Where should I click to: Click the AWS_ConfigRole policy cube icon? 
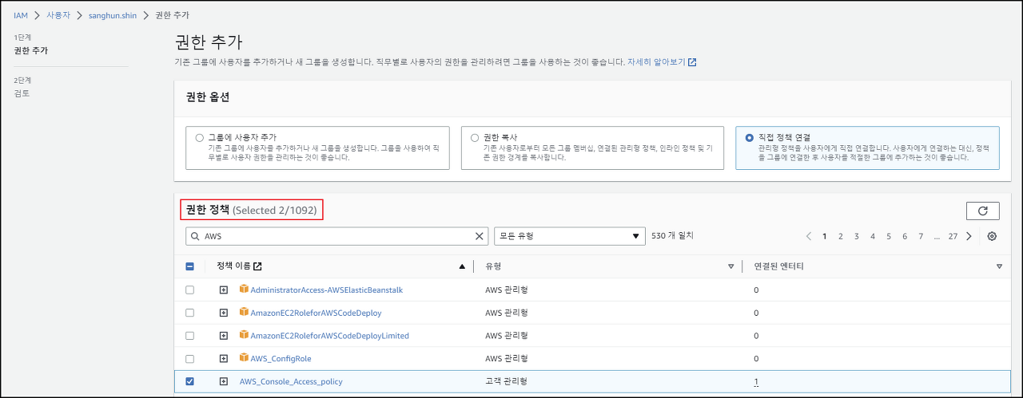tap(244, 359)
